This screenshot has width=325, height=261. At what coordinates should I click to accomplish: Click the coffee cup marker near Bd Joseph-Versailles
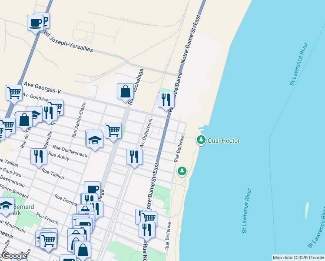tap(35, 24)
